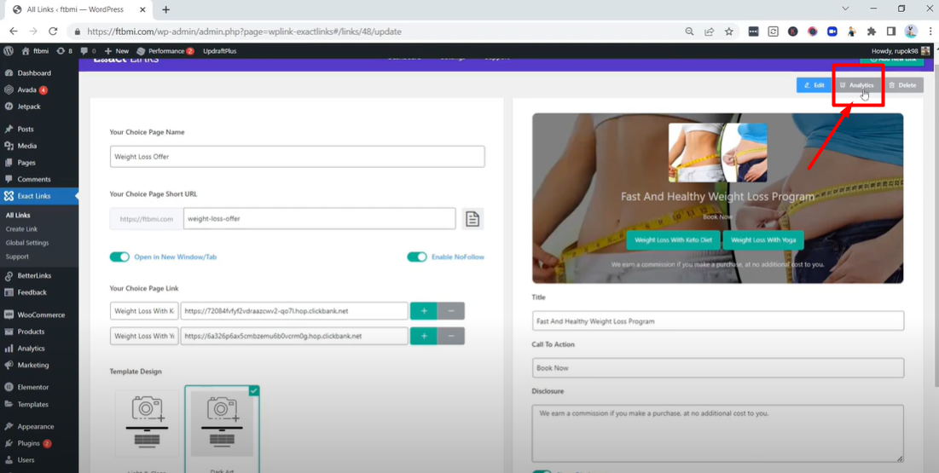939x473 pixels.
Task: Click the Analytics button beside Edit
Action: tap(856, 85)
